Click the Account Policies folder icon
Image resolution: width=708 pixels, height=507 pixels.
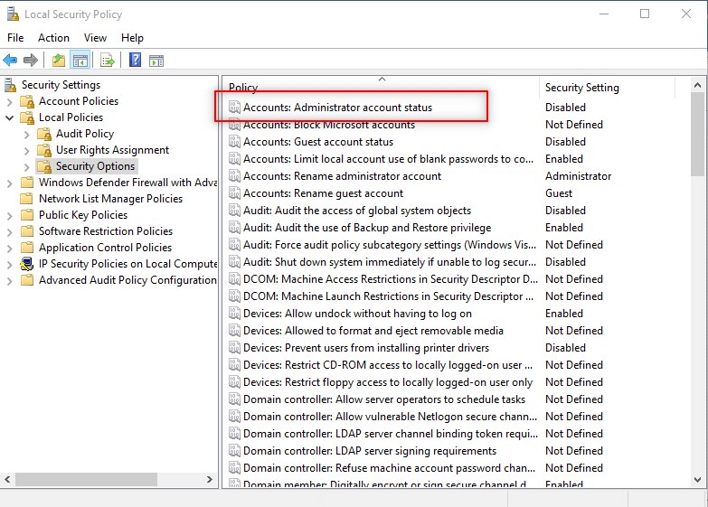(x=27, y=101)
